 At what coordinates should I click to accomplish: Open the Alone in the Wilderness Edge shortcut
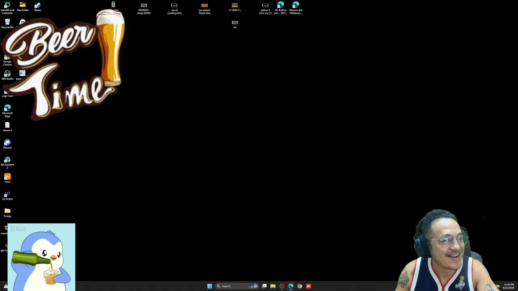296,8
